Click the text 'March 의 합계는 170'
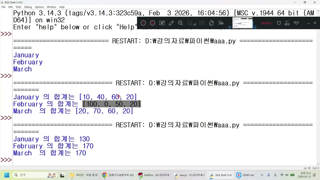The width and height of the screenshot is (320, 180). tap(49, 153)
